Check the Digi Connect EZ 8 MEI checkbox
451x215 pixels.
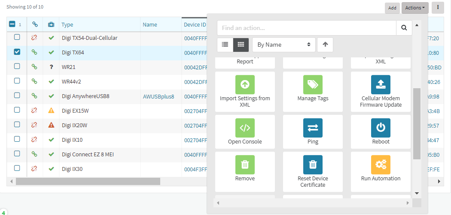tap(17, 153)
